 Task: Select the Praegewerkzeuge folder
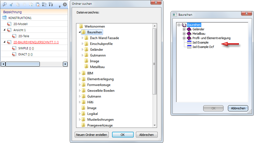pos(100,125)
